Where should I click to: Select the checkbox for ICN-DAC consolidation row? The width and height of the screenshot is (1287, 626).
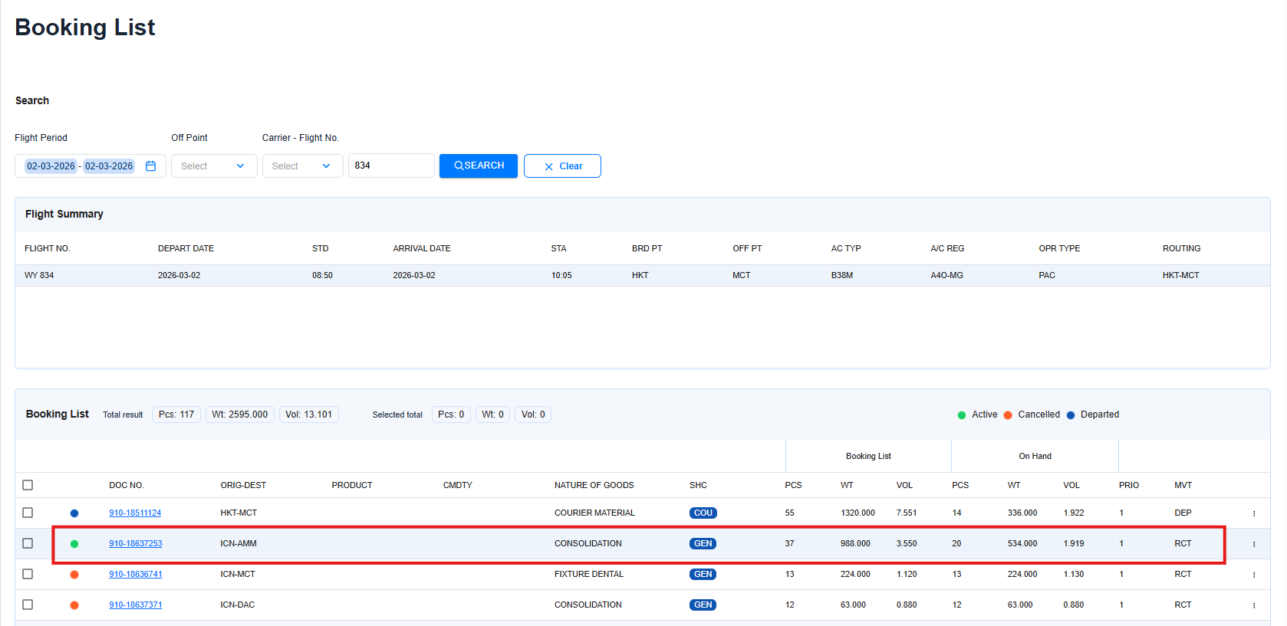[28, 605]
